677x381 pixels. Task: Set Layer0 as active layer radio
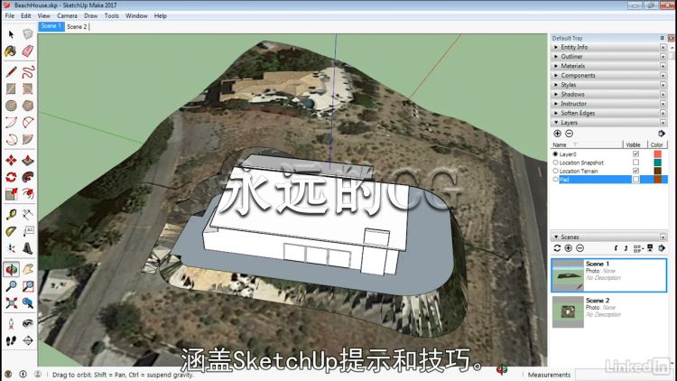pyautogui.click(x=555, y=153)
